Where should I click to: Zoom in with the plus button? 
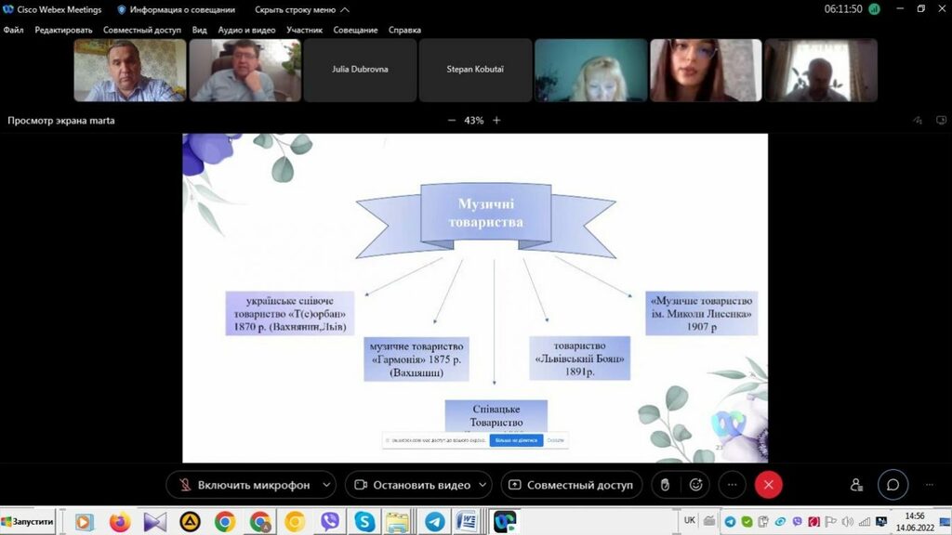point(496,121)
